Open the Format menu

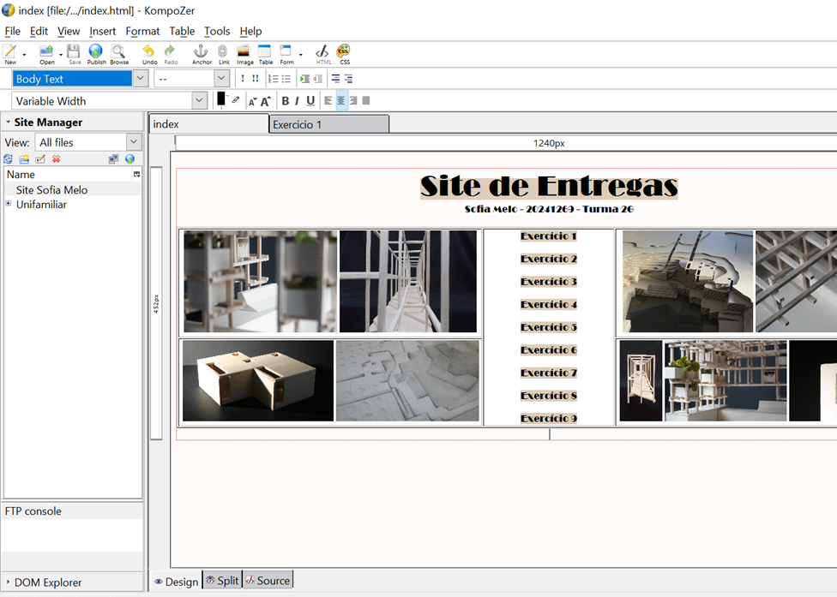pos(142,31)
